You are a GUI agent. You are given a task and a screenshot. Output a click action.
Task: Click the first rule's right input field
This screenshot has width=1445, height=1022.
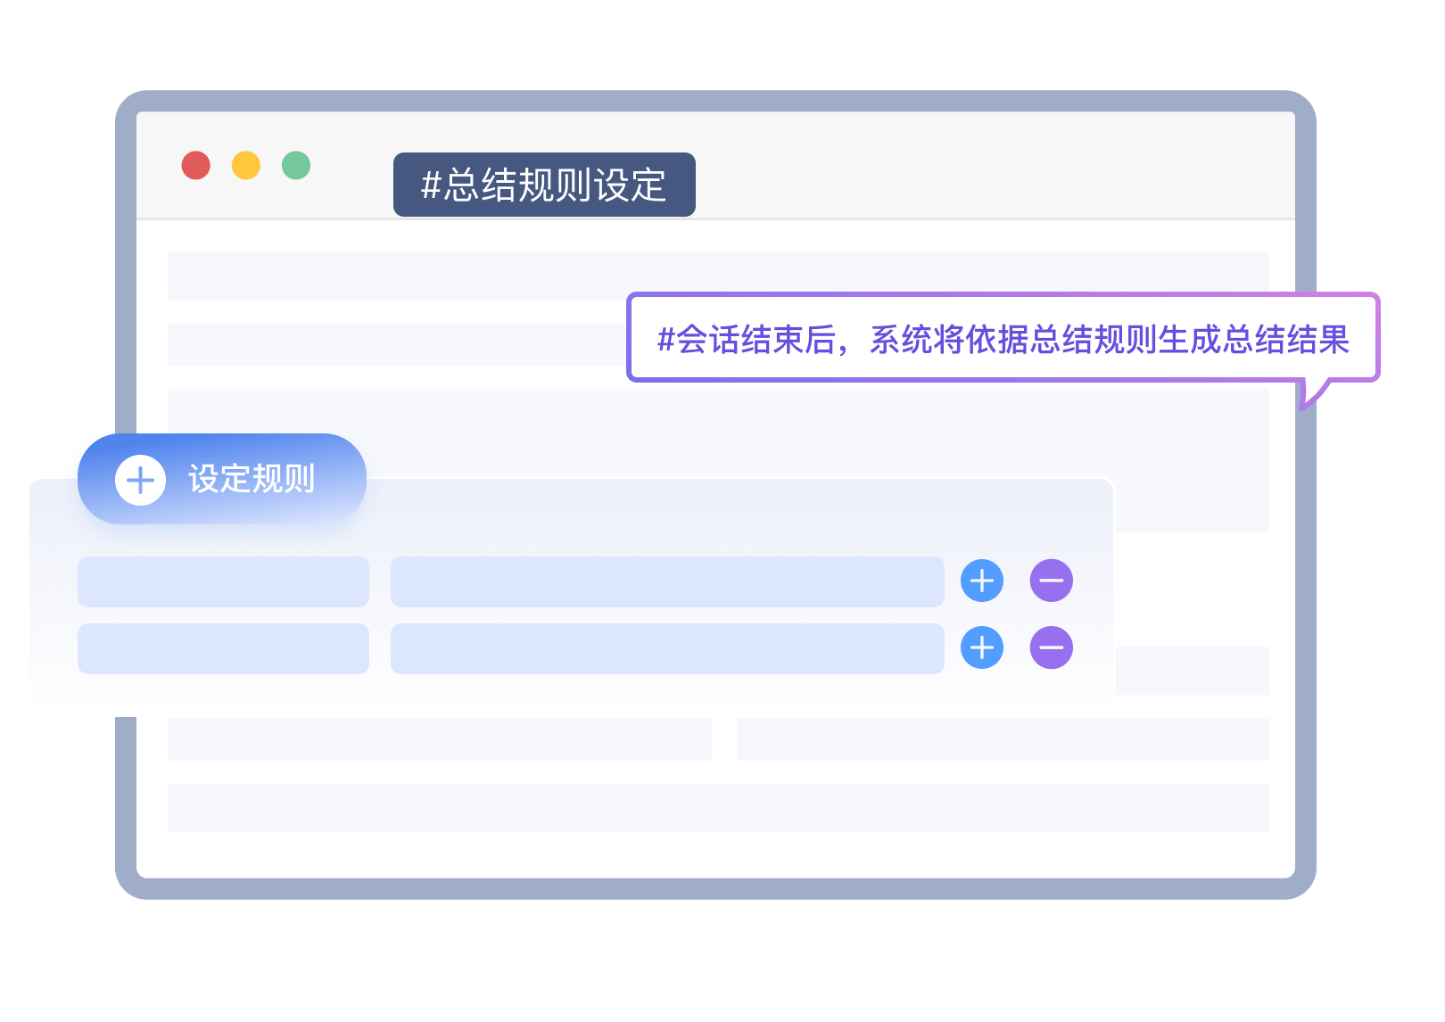[x=667, y=581]
